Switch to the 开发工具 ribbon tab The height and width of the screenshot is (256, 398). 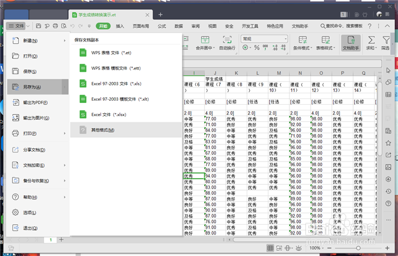(x=250, y=26)
